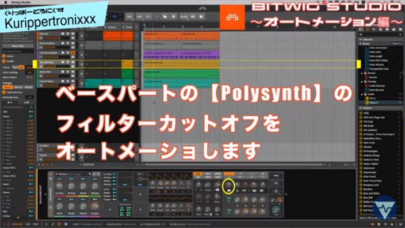Launch the yellow Bass clip in the launcher
Image resolution: width=405 pixels, height=228 pixels.
pyautogui.click(x=127, y=64)
